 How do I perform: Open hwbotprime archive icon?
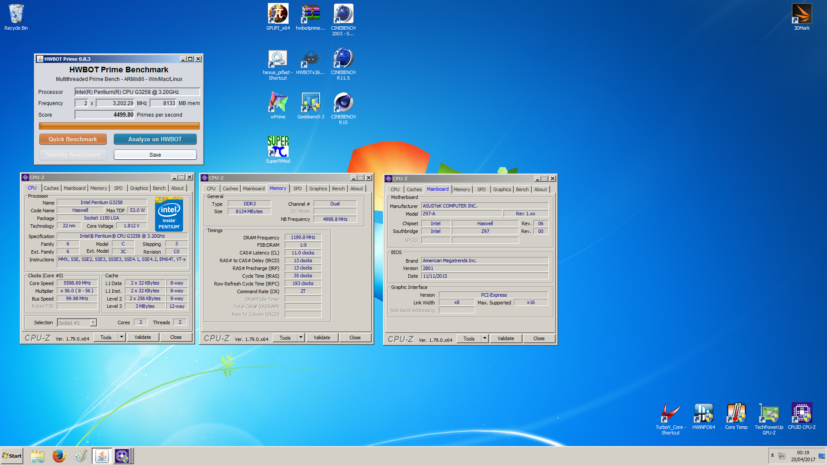[311, 17]
